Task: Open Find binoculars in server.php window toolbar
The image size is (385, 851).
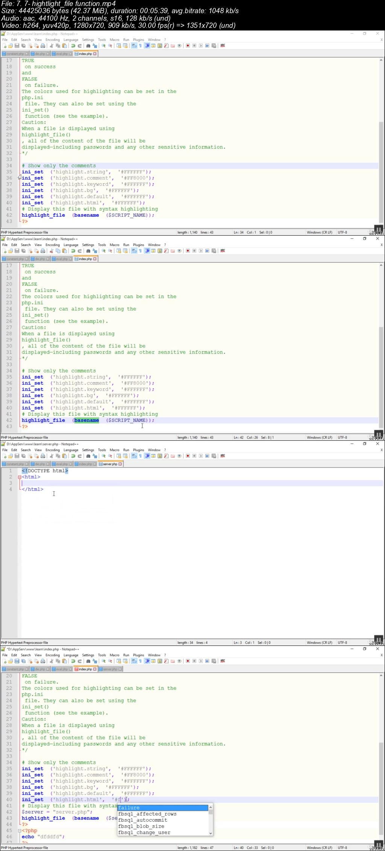Action: pyautogui.click(x=88, y=456)
